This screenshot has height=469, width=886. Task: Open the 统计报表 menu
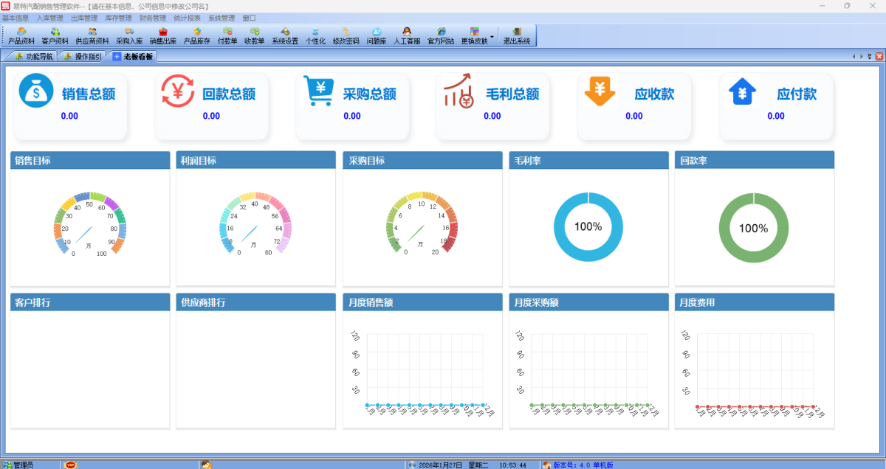point(187,18)
